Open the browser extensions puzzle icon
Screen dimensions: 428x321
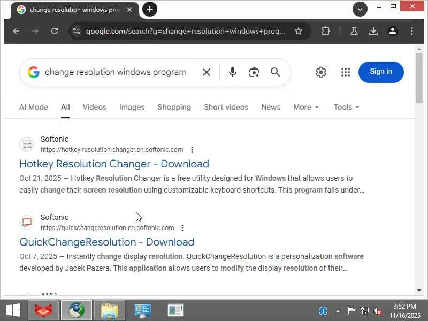tap(325, 31)
